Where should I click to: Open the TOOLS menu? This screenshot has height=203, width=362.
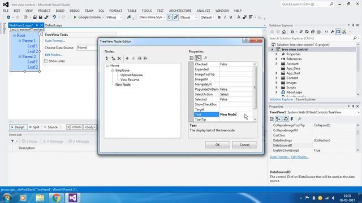tap(146, 11)
